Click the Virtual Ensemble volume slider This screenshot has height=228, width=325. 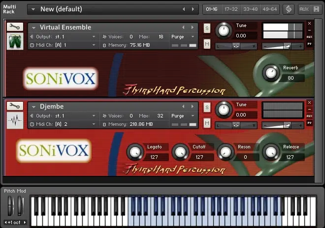283,46
